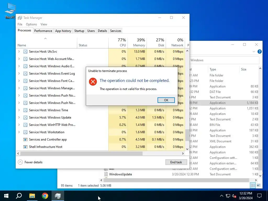
Task: Open the View menu in Task Manager
Action: tap(44, 24)
